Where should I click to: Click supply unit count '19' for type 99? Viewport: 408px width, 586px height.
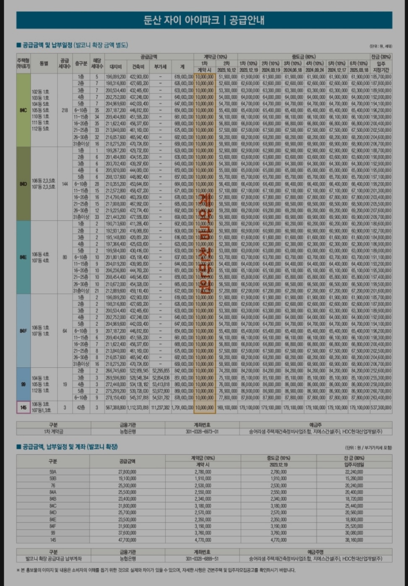click(65, 384)
